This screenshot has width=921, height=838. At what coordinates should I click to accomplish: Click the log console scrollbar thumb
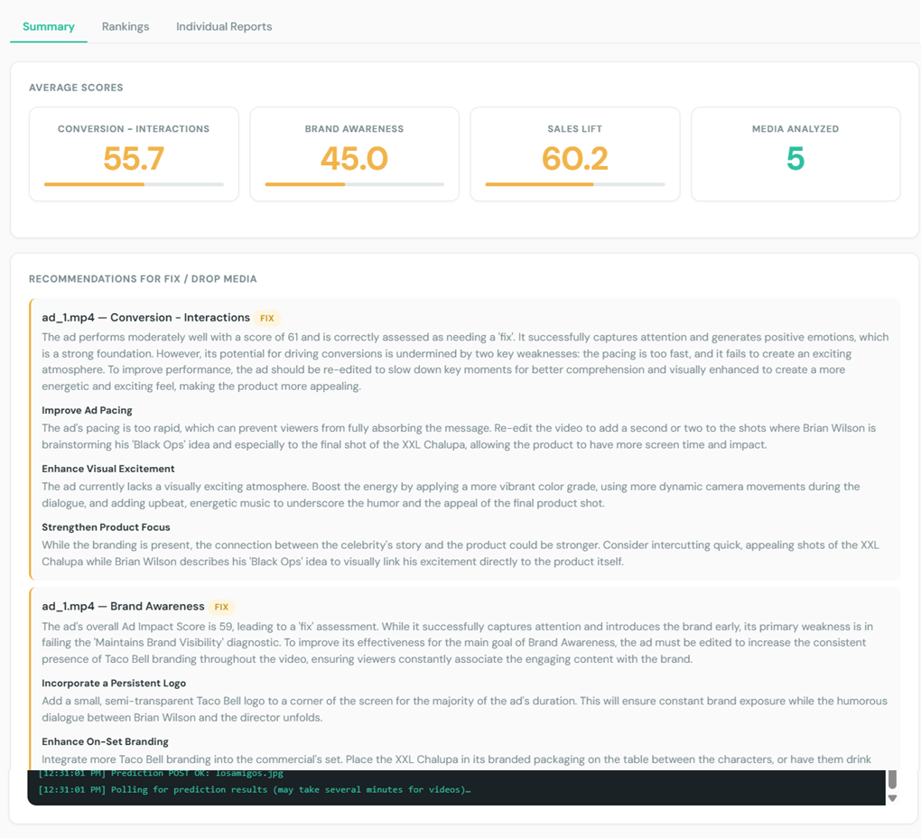coord(892,779)
